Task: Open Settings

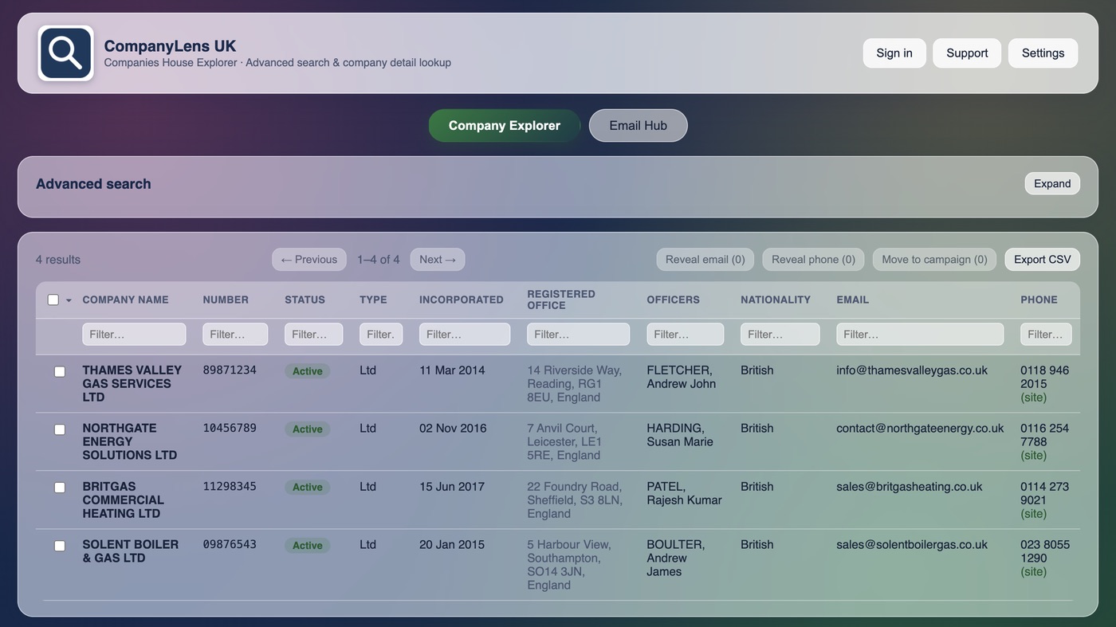Action: tap(1043, 53)
